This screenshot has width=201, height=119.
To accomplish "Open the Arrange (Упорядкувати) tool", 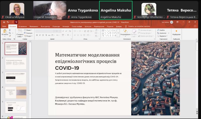I will (x=125, y=32).
